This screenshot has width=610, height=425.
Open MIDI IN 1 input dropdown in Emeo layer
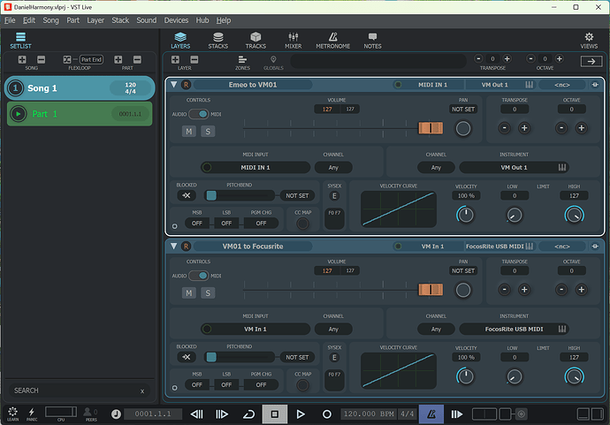(x=255, y=168)
